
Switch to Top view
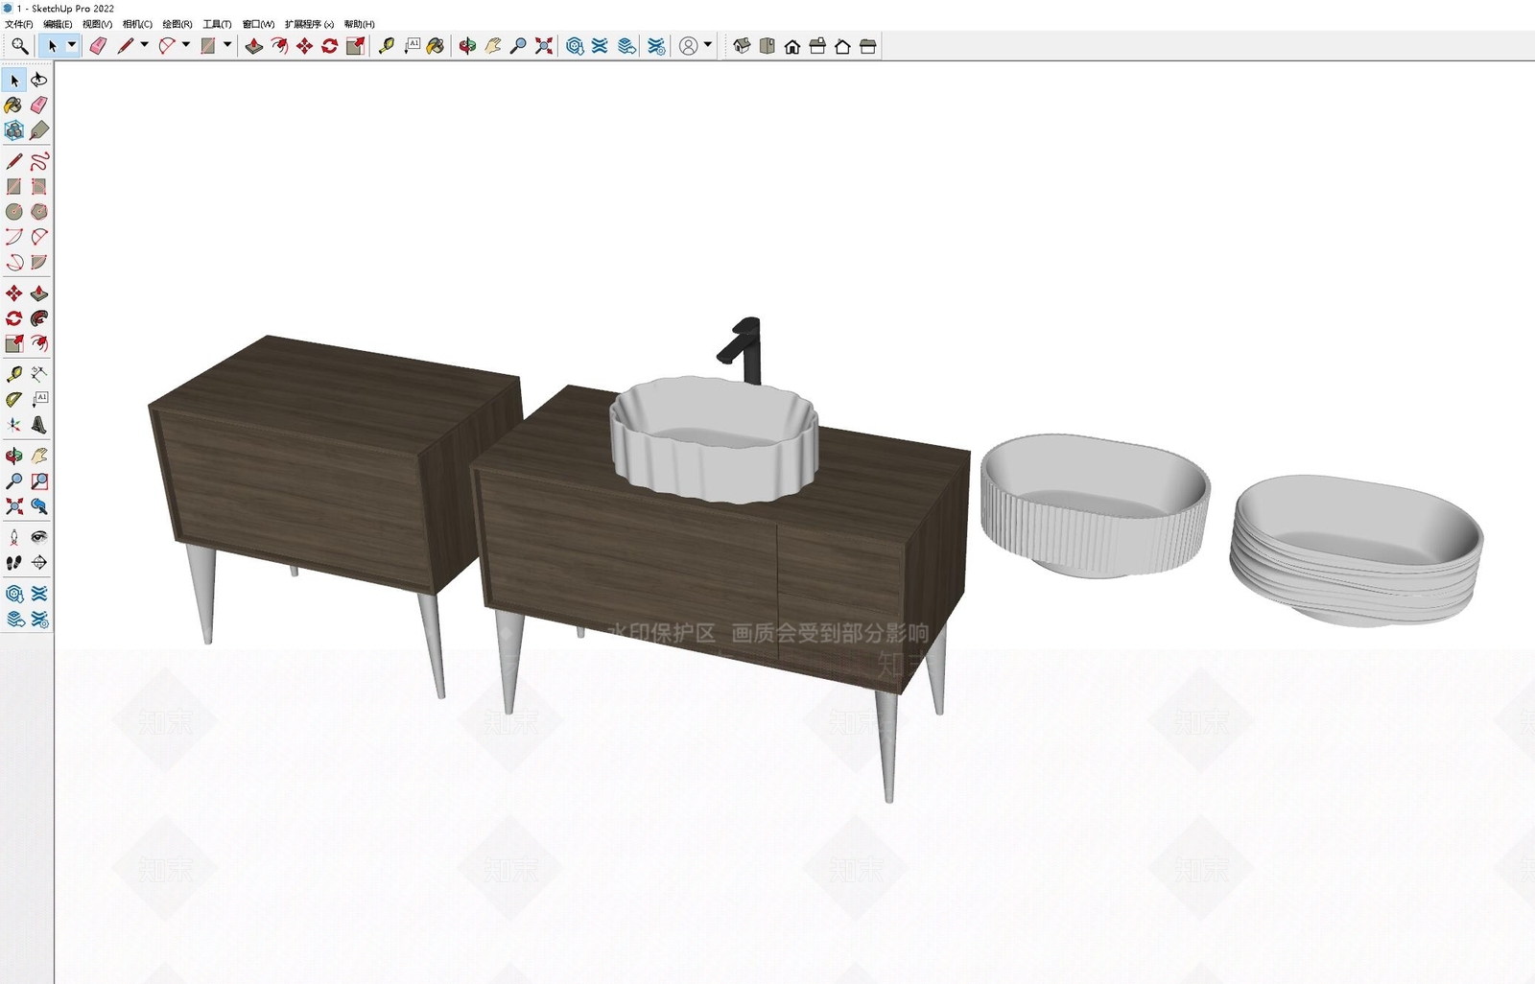click(x=767, y=46)
